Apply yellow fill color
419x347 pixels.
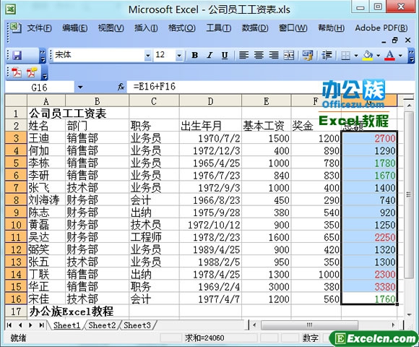[x=368, y=56]
